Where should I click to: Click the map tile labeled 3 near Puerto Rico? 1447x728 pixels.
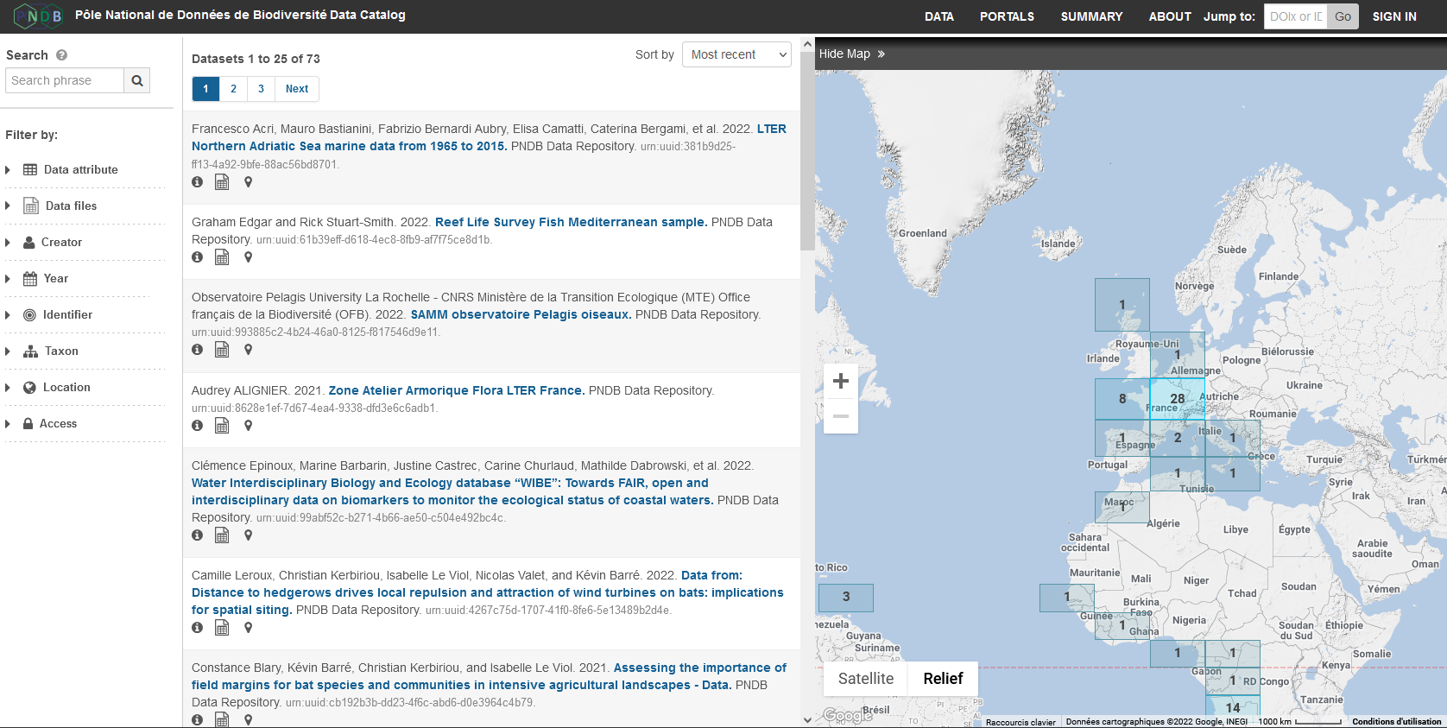[x=846, y=597]
